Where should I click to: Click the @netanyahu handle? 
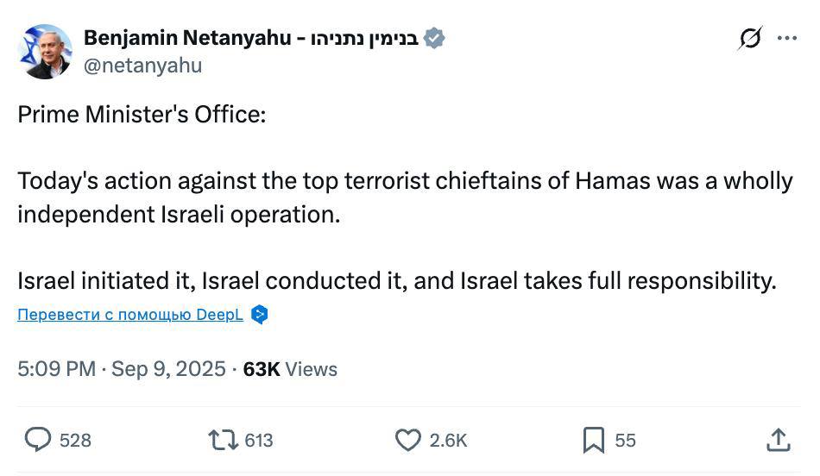click(142, 66)
